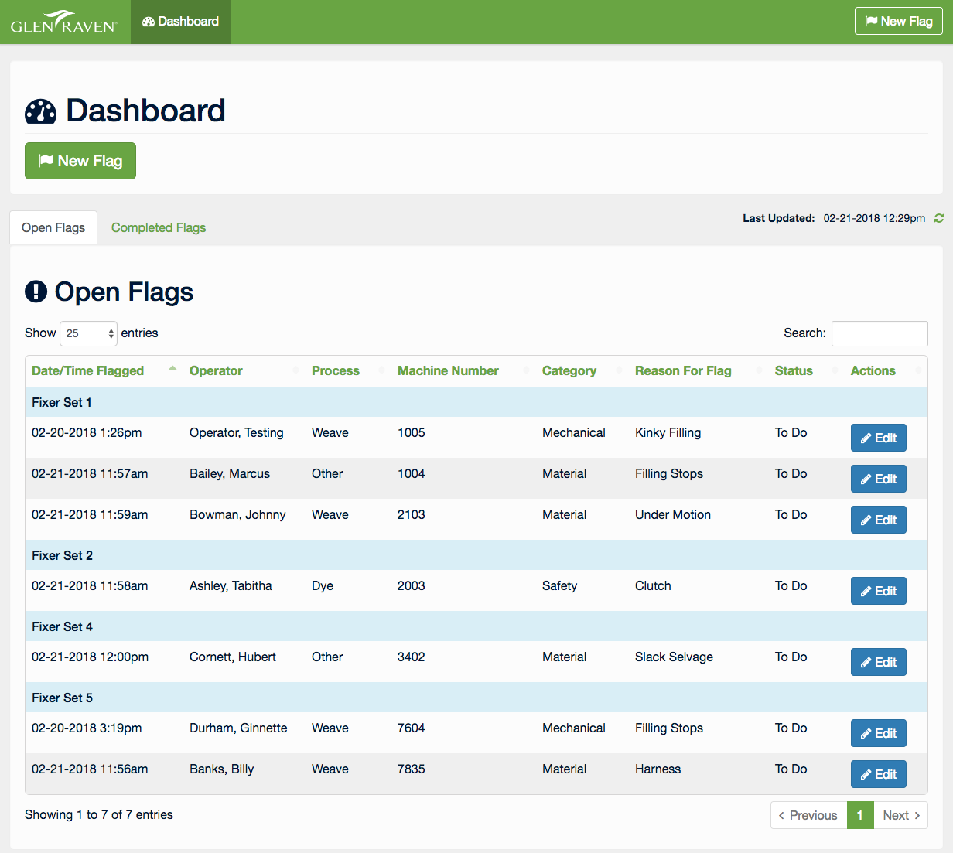953x853 pixels.
Task: Click the Fixer Set 1 group row
Action: coord(476,402)
